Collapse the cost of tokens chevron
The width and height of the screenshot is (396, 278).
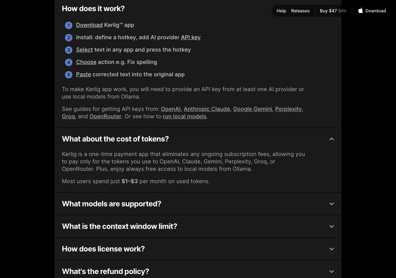pyautogui.click(x=332, y=139)
